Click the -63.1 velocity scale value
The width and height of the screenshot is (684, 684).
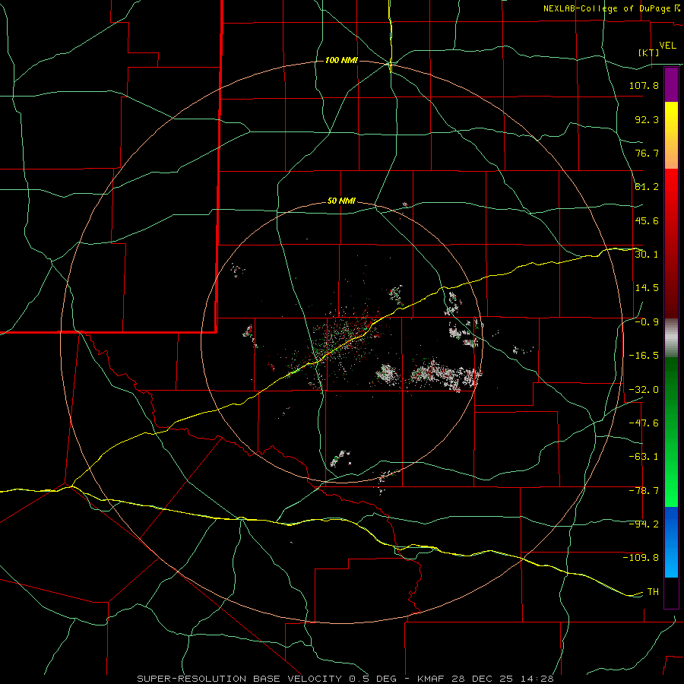pyautogui.click(x=644, y=457)
